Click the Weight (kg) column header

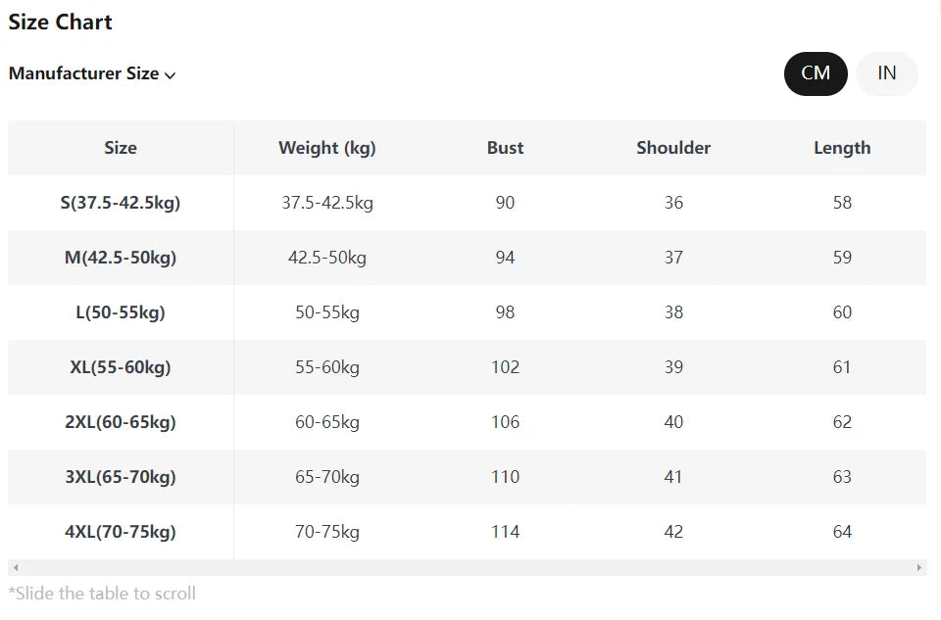(x=327, y=148)
